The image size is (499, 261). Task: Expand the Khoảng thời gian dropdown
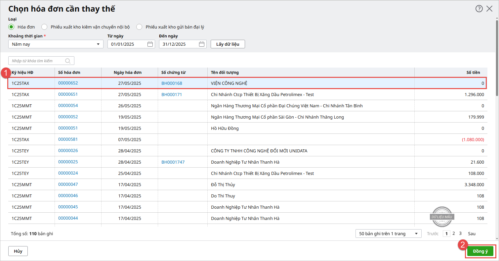(x=56, y=44)
